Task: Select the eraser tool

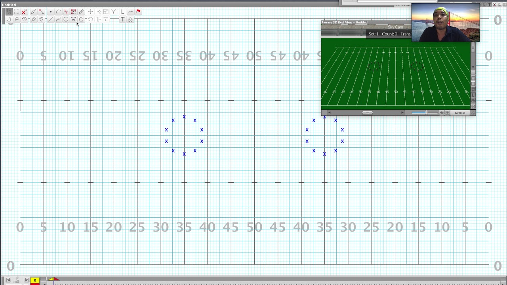Action: click(34, 19)
